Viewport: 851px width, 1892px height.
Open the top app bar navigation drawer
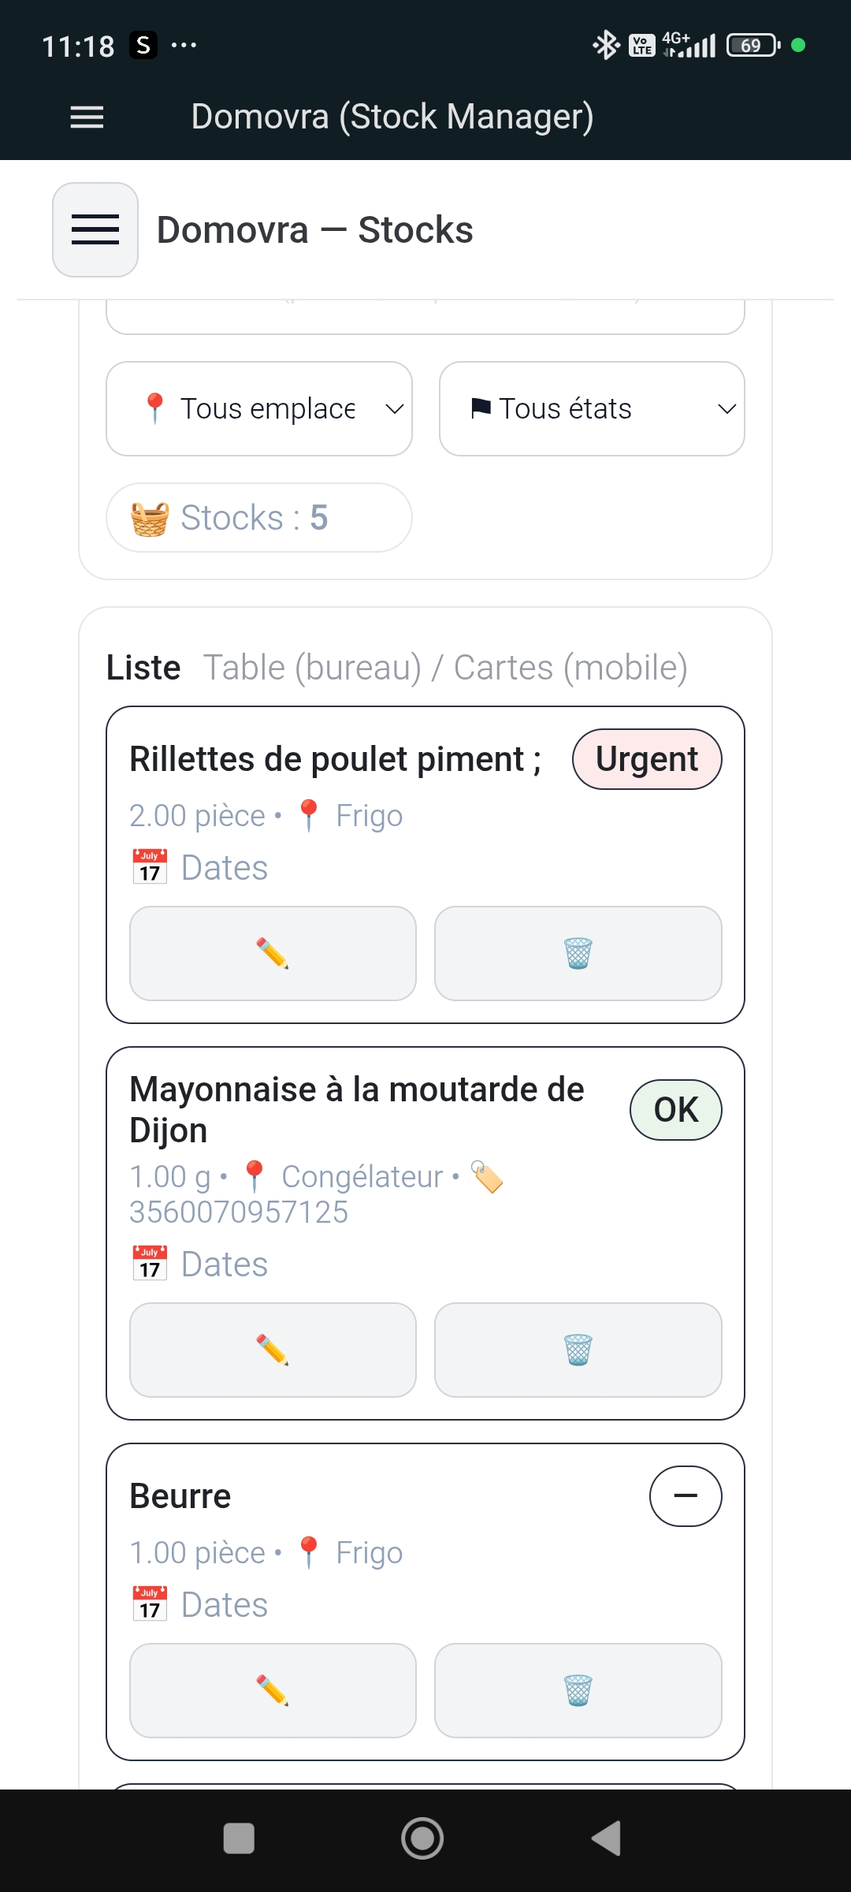87,117
